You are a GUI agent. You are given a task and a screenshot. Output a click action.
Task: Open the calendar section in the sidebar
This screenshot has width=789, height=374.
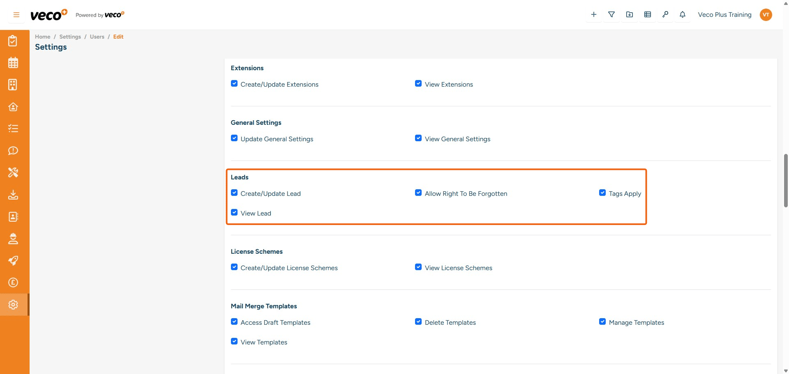coord(13,62)
